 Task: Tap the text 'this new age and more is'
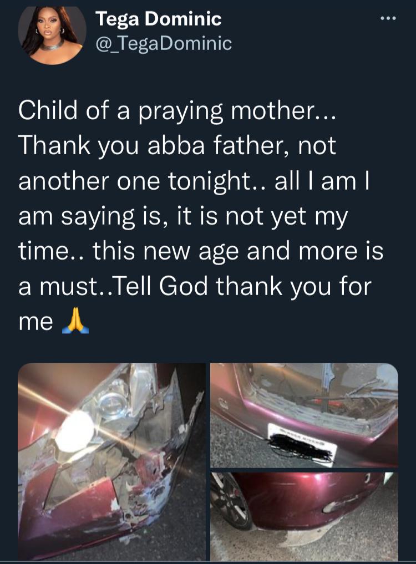pyautogui.click(x=238, y=251)
